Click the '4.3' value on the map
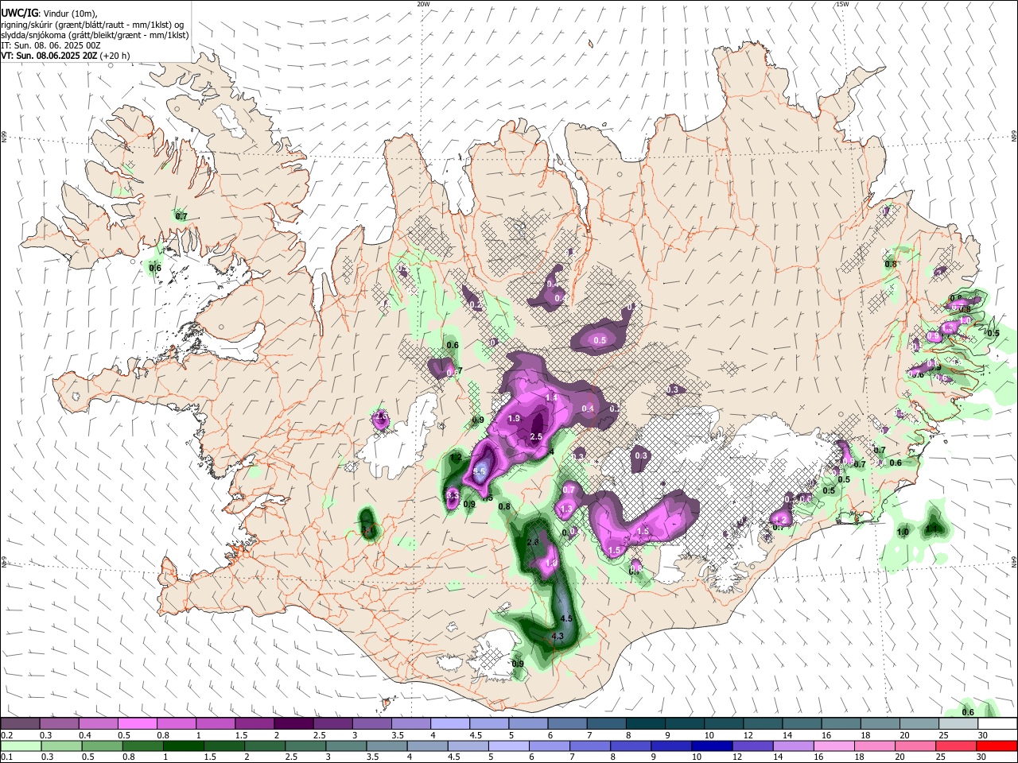The width and height of the screenshot is (1018, 763). (558, 636)
